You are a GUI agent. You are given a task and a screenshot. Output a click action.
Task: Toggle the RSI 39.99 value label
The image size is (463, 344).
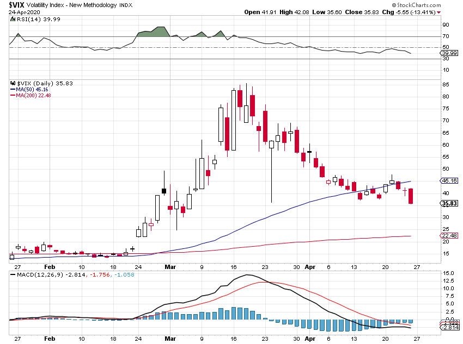coord(449,53)
